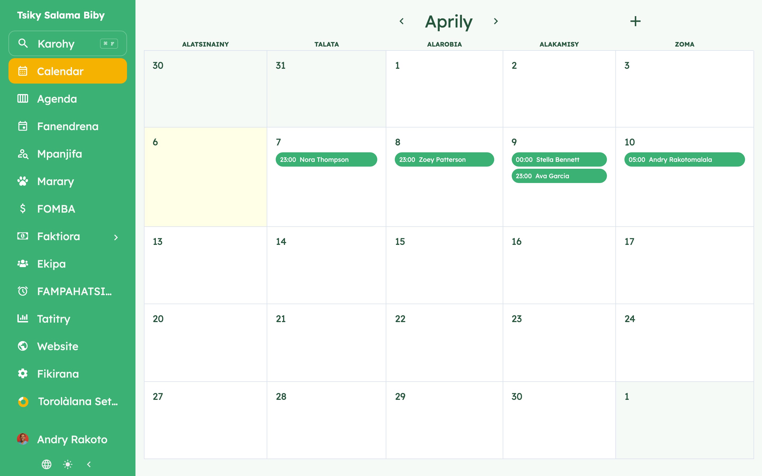Screen dimensions: 762x476
Task: Open the FOMBA dollar section
Action: point(68,209)
